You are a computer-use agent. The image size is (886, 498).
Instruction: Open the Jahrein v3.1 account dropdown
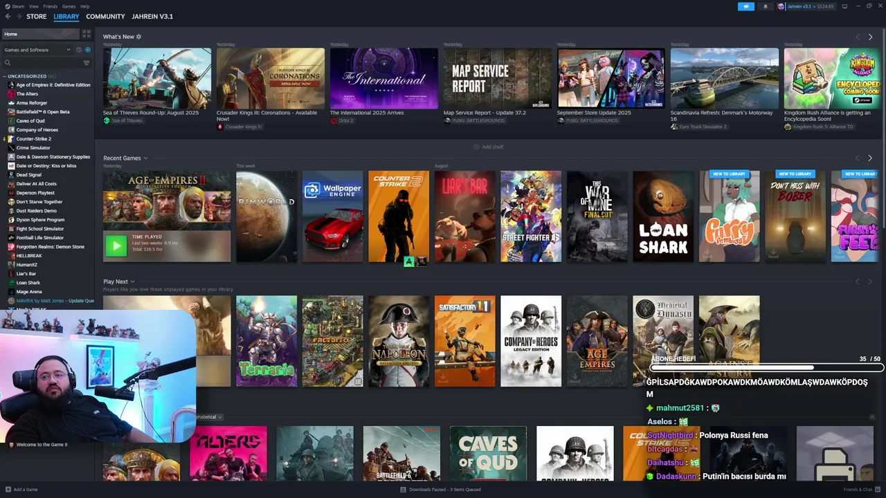(x=806, y=6)
